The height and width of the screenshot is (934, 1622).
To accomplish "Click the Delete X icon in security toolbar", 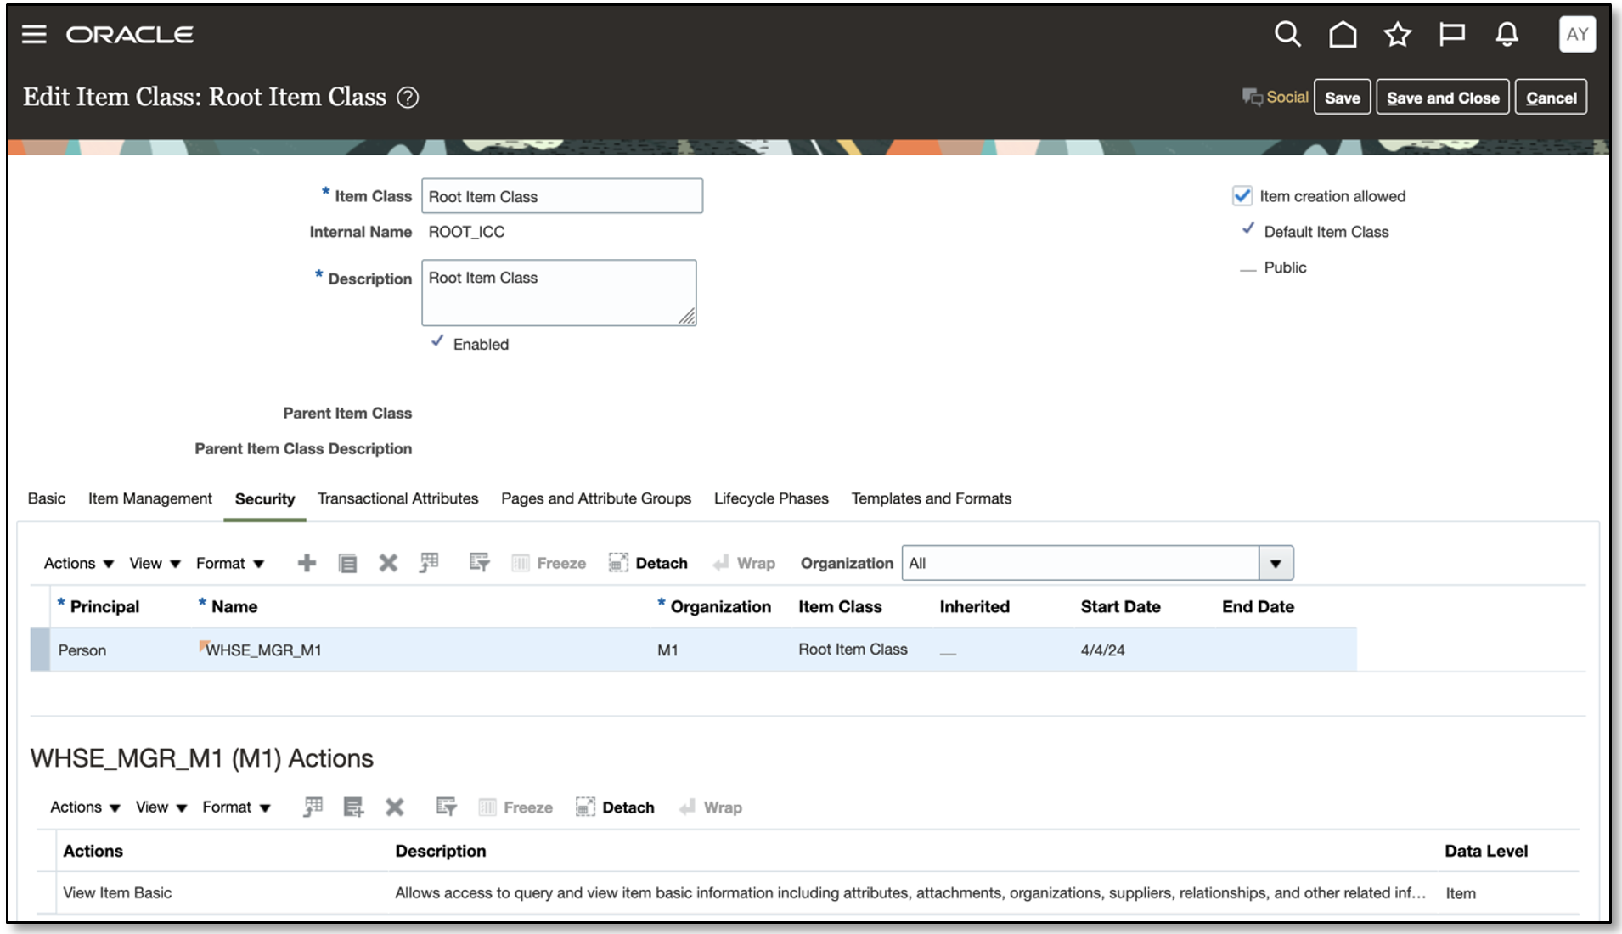I will coord(388,562).
